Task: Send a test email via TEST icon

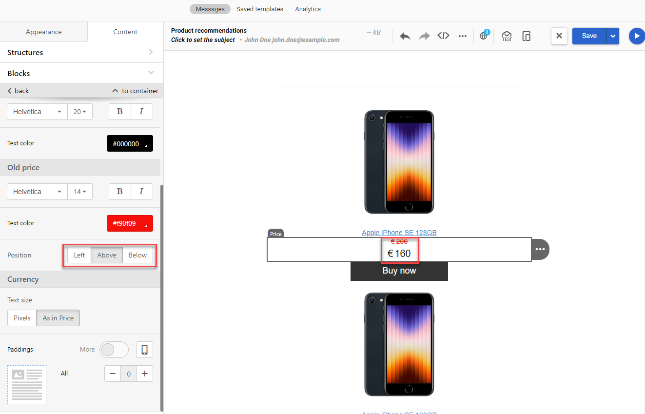Action: click(x=507, y=36)
